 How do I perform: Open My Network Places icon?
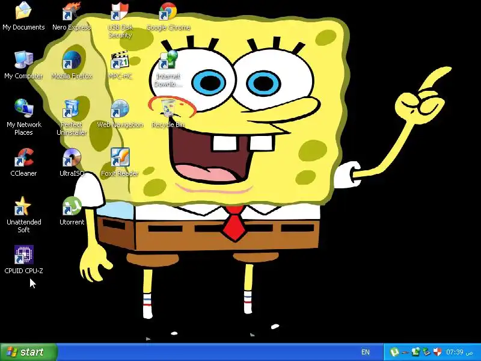point(23,117)
